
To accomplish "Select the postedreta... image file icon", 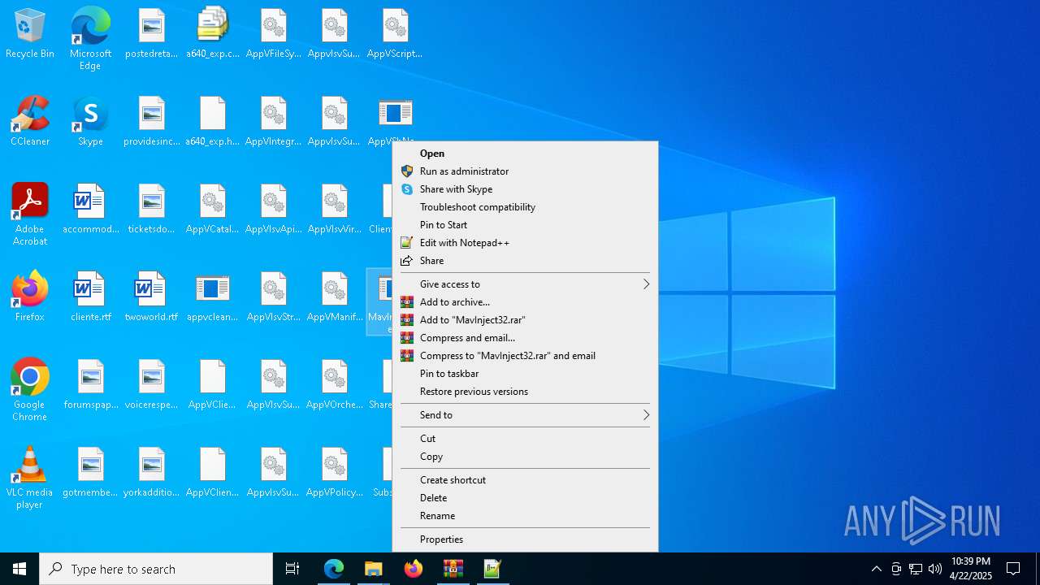I will [x=151, y=34].
